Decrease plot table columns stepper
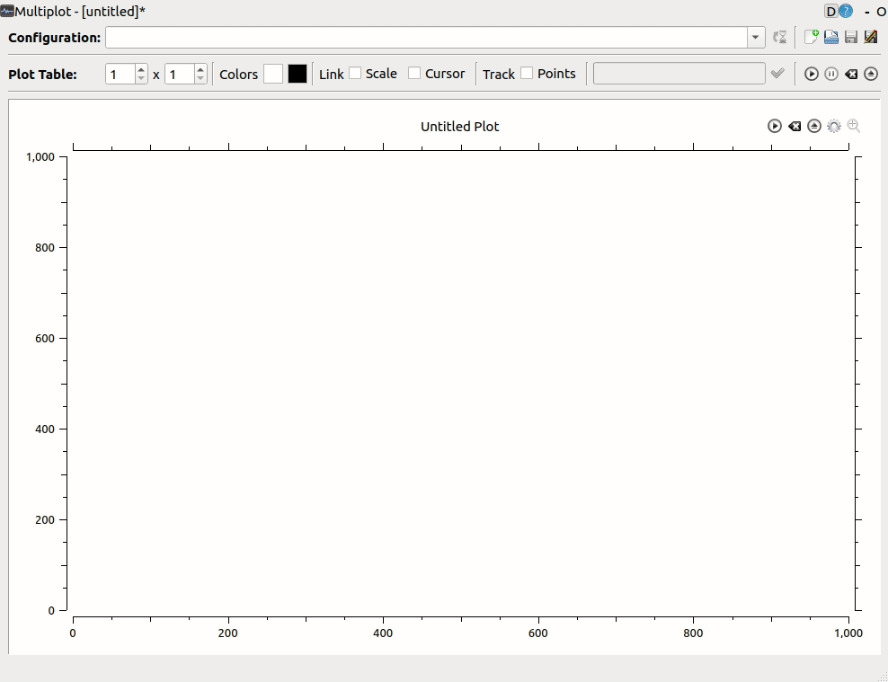Image resolution: width=888 pixels, height=682 pixels. [x=200, y=79]
